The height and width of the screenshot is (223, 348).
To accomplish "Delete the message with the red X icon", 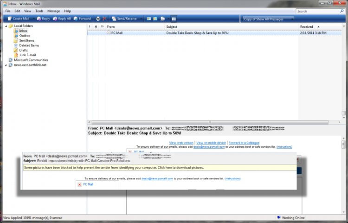I will 104,19.
